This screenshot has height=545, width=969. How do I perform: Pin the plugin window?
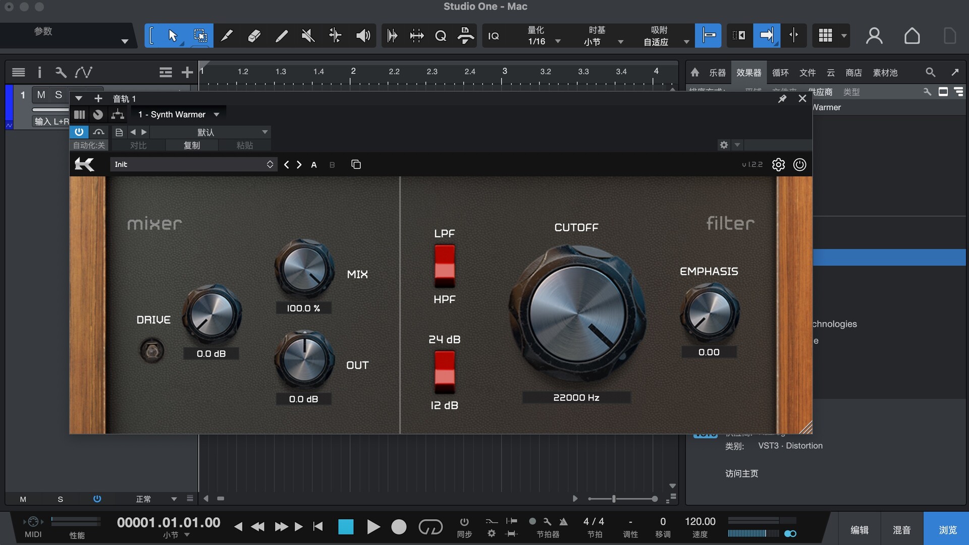pyautogui.click(x=782, y=99)
